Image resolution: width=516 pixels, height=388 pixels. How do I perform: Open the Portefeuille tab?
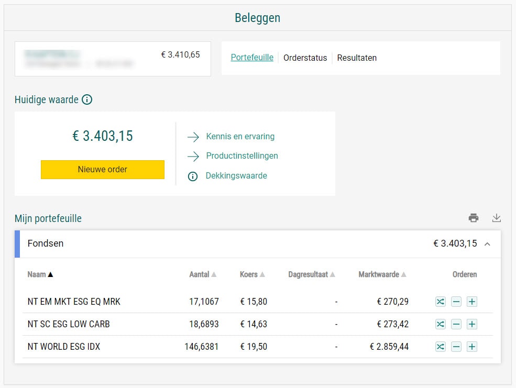[x=252, y=58]
